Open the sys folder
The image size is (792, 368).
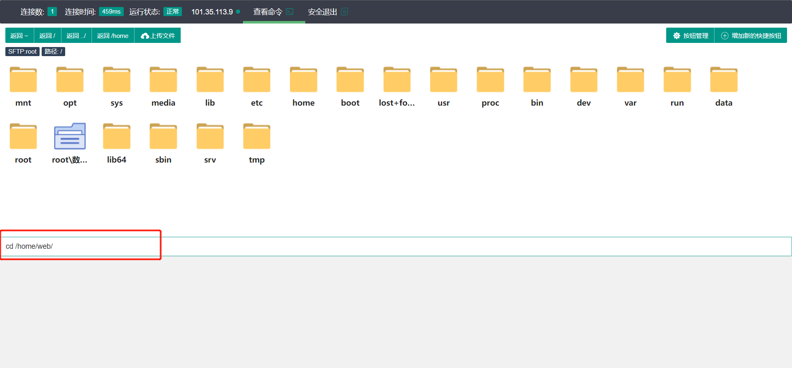[117, 80]
